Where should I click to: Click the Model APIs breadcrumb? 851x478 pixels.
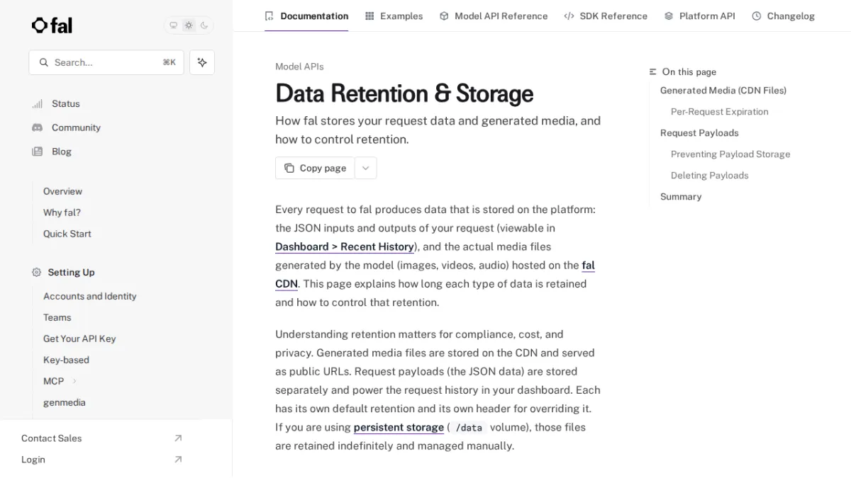coord(299,67)
